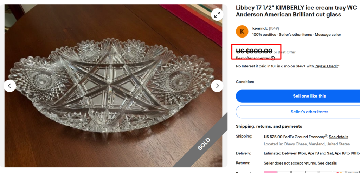
Task: Click the Message seller link
Action: [x=328, y=35]
